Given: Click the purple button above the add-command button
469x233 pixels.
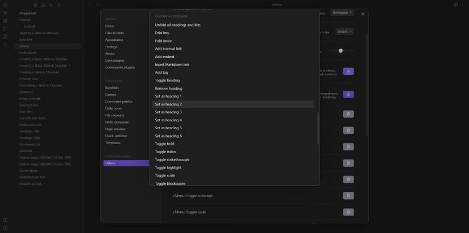Looking at the screenshot, I should click(x=348, y=71).
